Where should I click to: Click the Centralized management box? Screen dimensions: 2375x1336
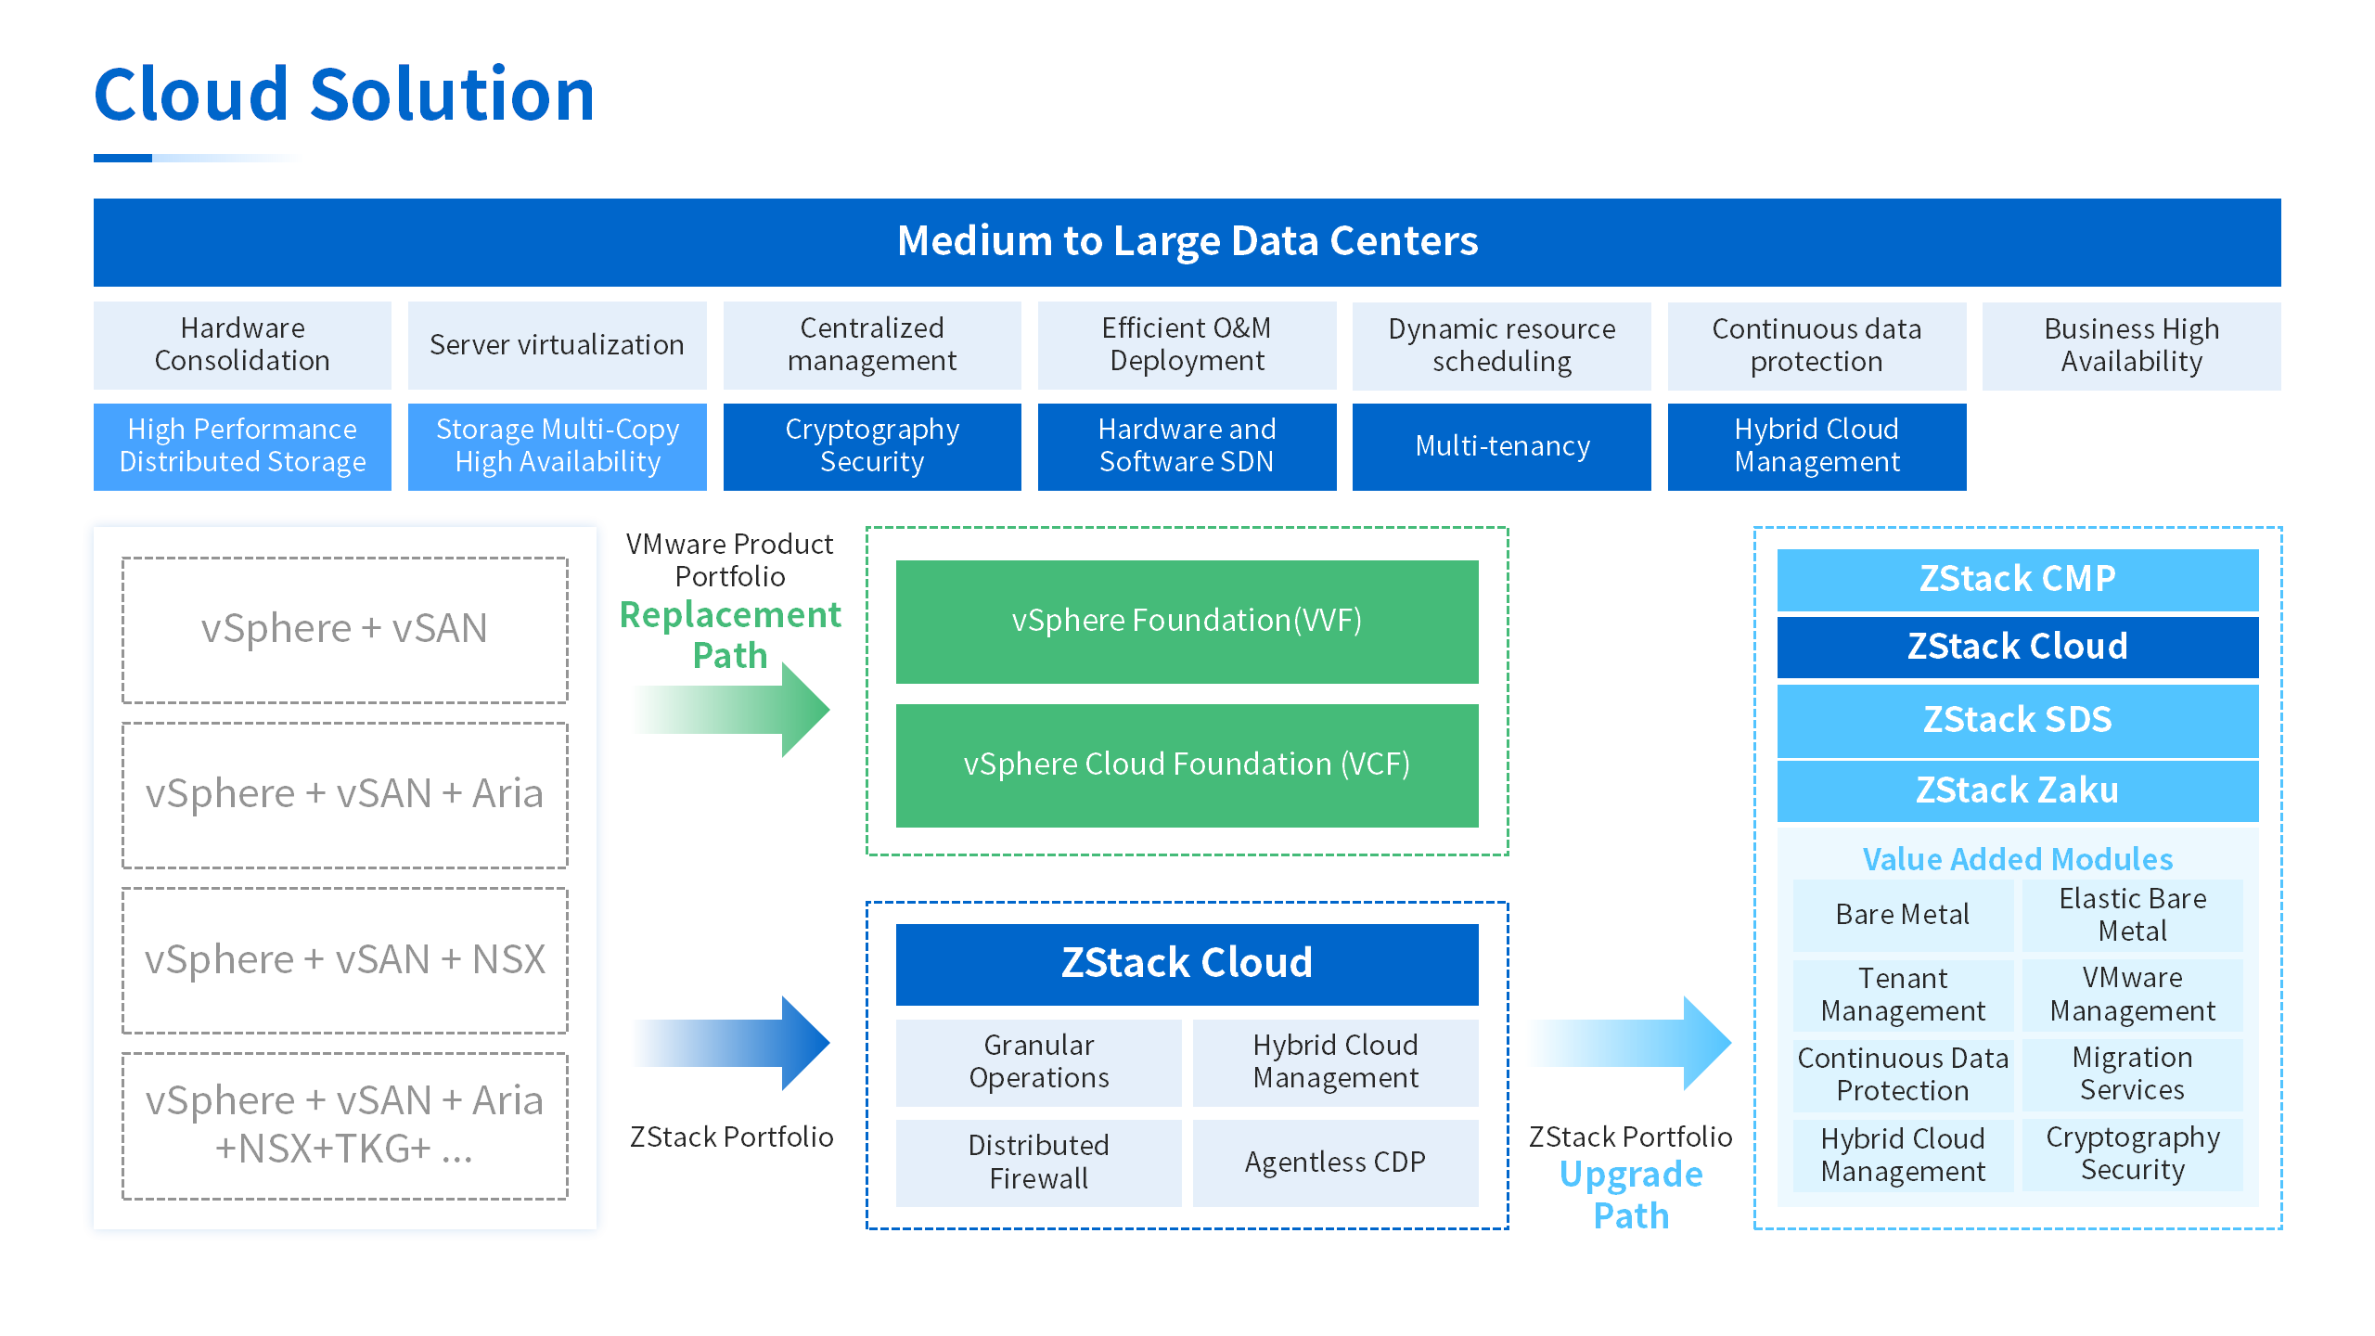coord(872,345)
